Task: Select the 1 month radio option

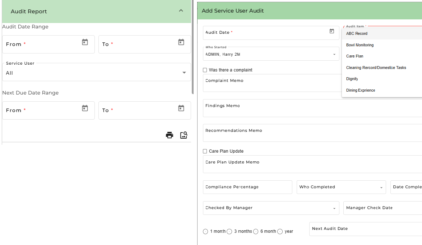Action: coord(205,232)
